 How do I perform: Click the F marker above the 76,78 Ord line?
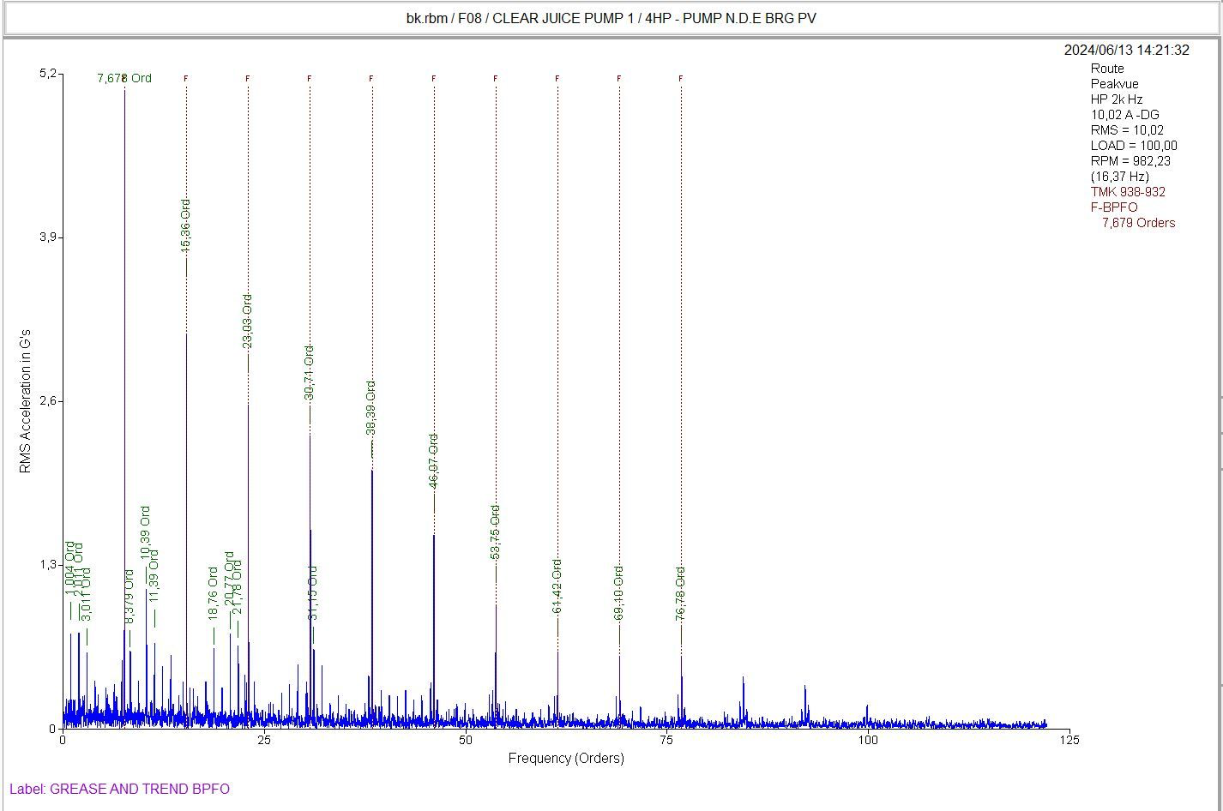[x=681, y=79]
